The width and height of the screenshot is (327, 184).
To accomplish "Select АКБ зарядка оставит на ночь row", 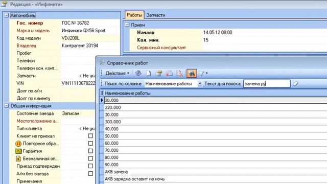I will click(x=216, y=179).
